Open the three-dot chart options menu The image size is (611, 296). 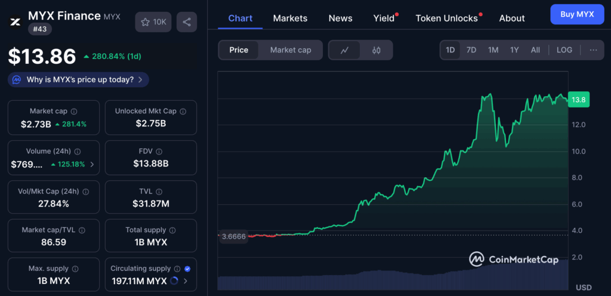[593, 50]
